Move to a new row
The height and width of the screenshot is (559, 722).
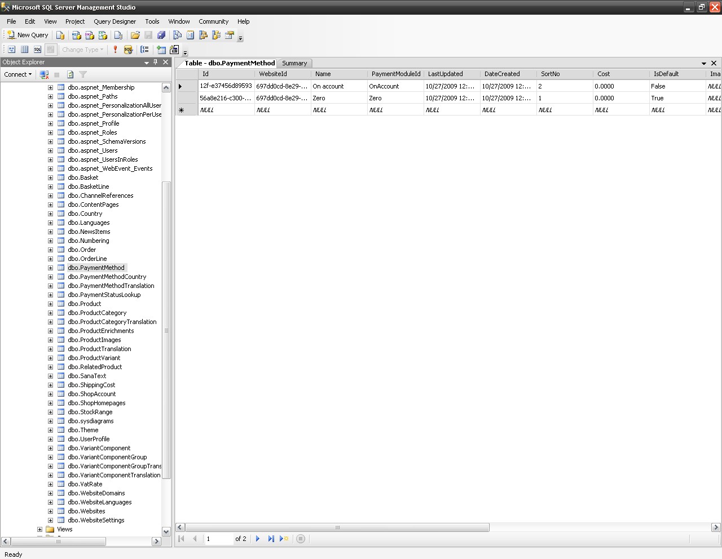284,539
